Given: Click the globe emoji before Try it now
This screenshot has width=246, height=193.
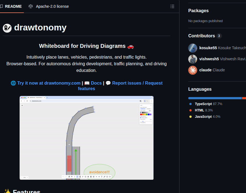Looking at the screenshot, I should 13,83.
